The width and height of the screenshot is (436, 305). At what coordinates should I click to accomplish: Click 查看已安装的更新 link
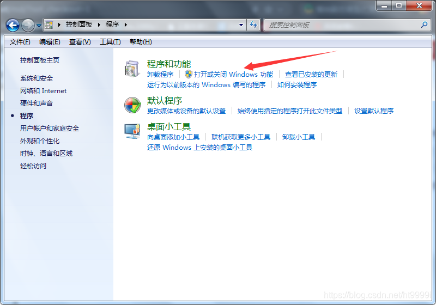coord(311,75)
